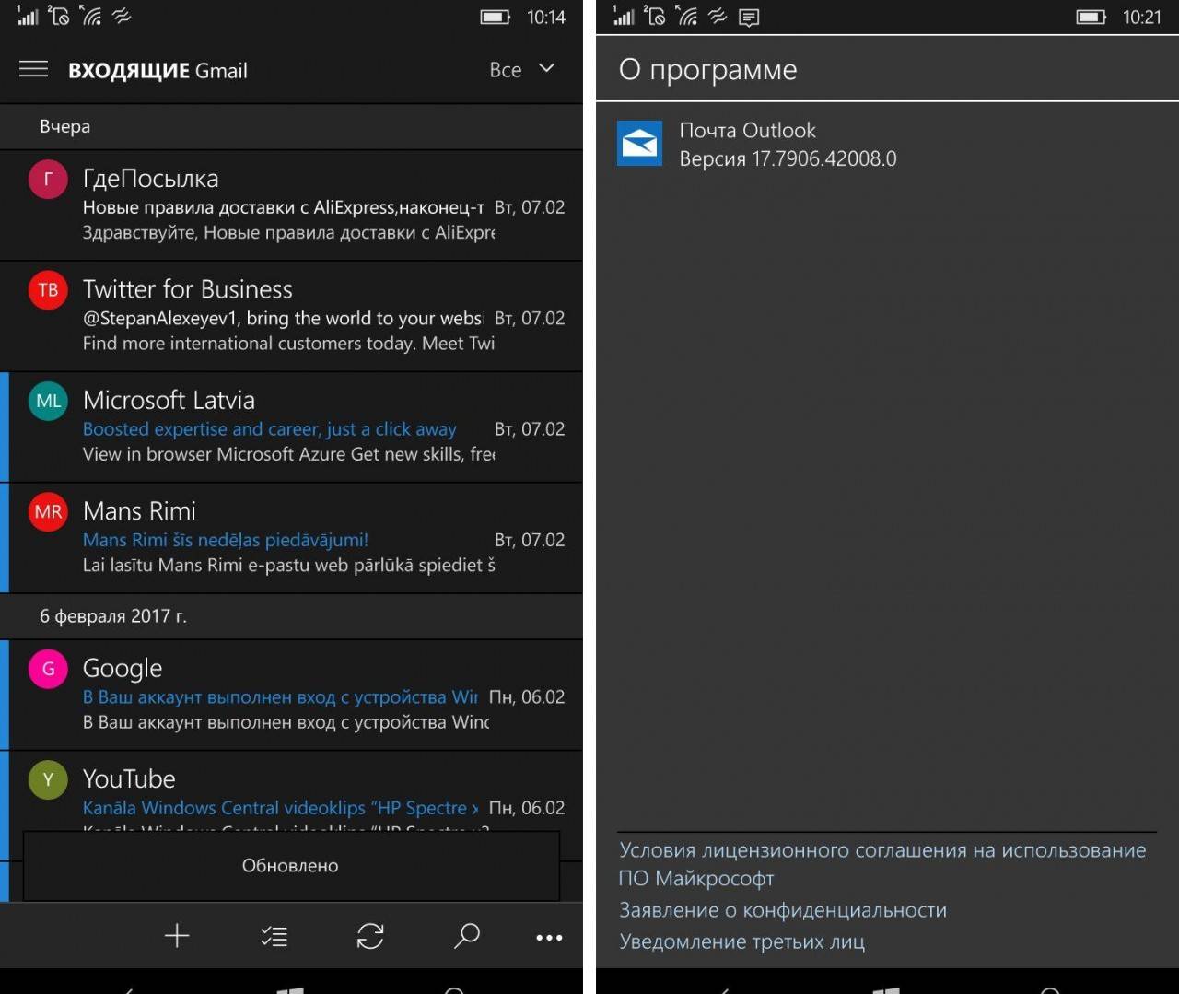Tap the О программе page title

click(707, 69)
